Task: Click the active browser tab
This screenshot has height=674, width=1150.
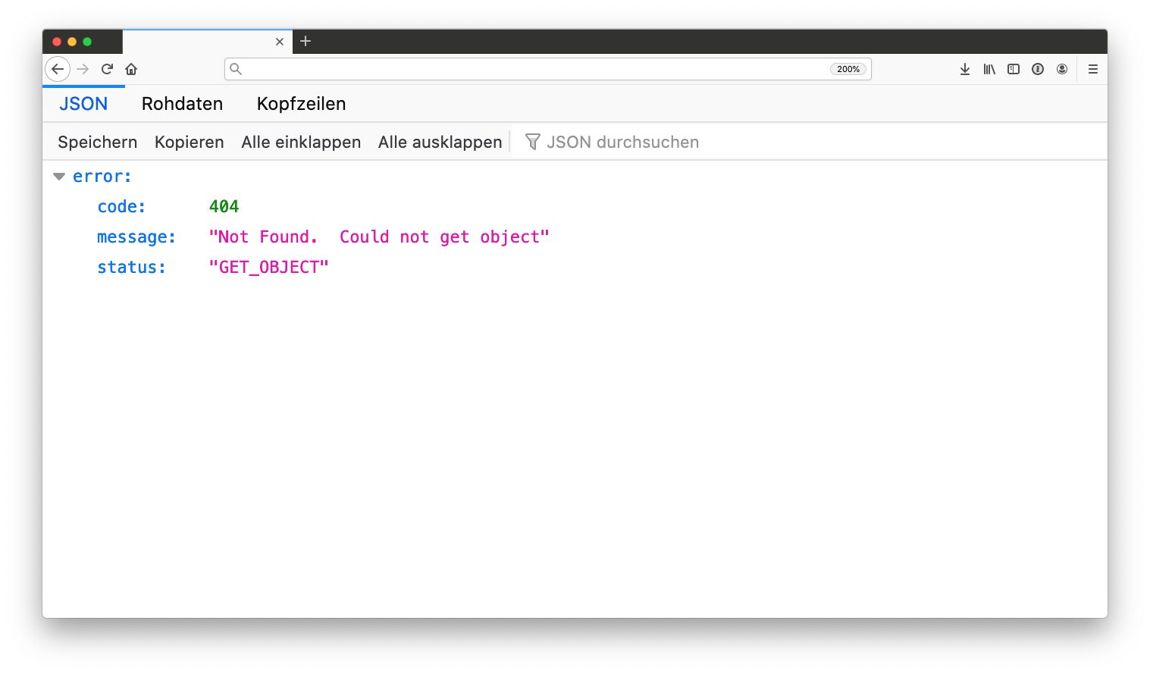Action: pos(207,42)
